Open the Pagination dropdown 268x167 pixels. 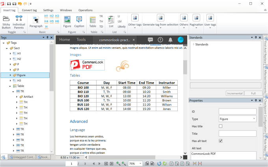(196, 21)
